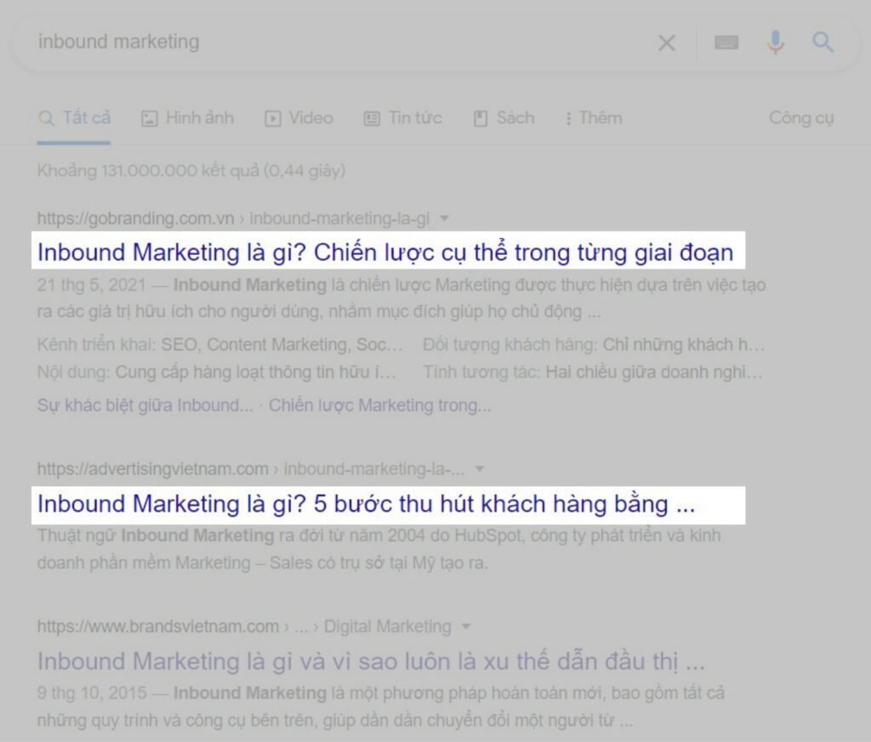The height and width of the screenshot is (742, 871).
Task: Click sitelink 'Sự khác biệt giữa Inbound...'
Action: 145,405
